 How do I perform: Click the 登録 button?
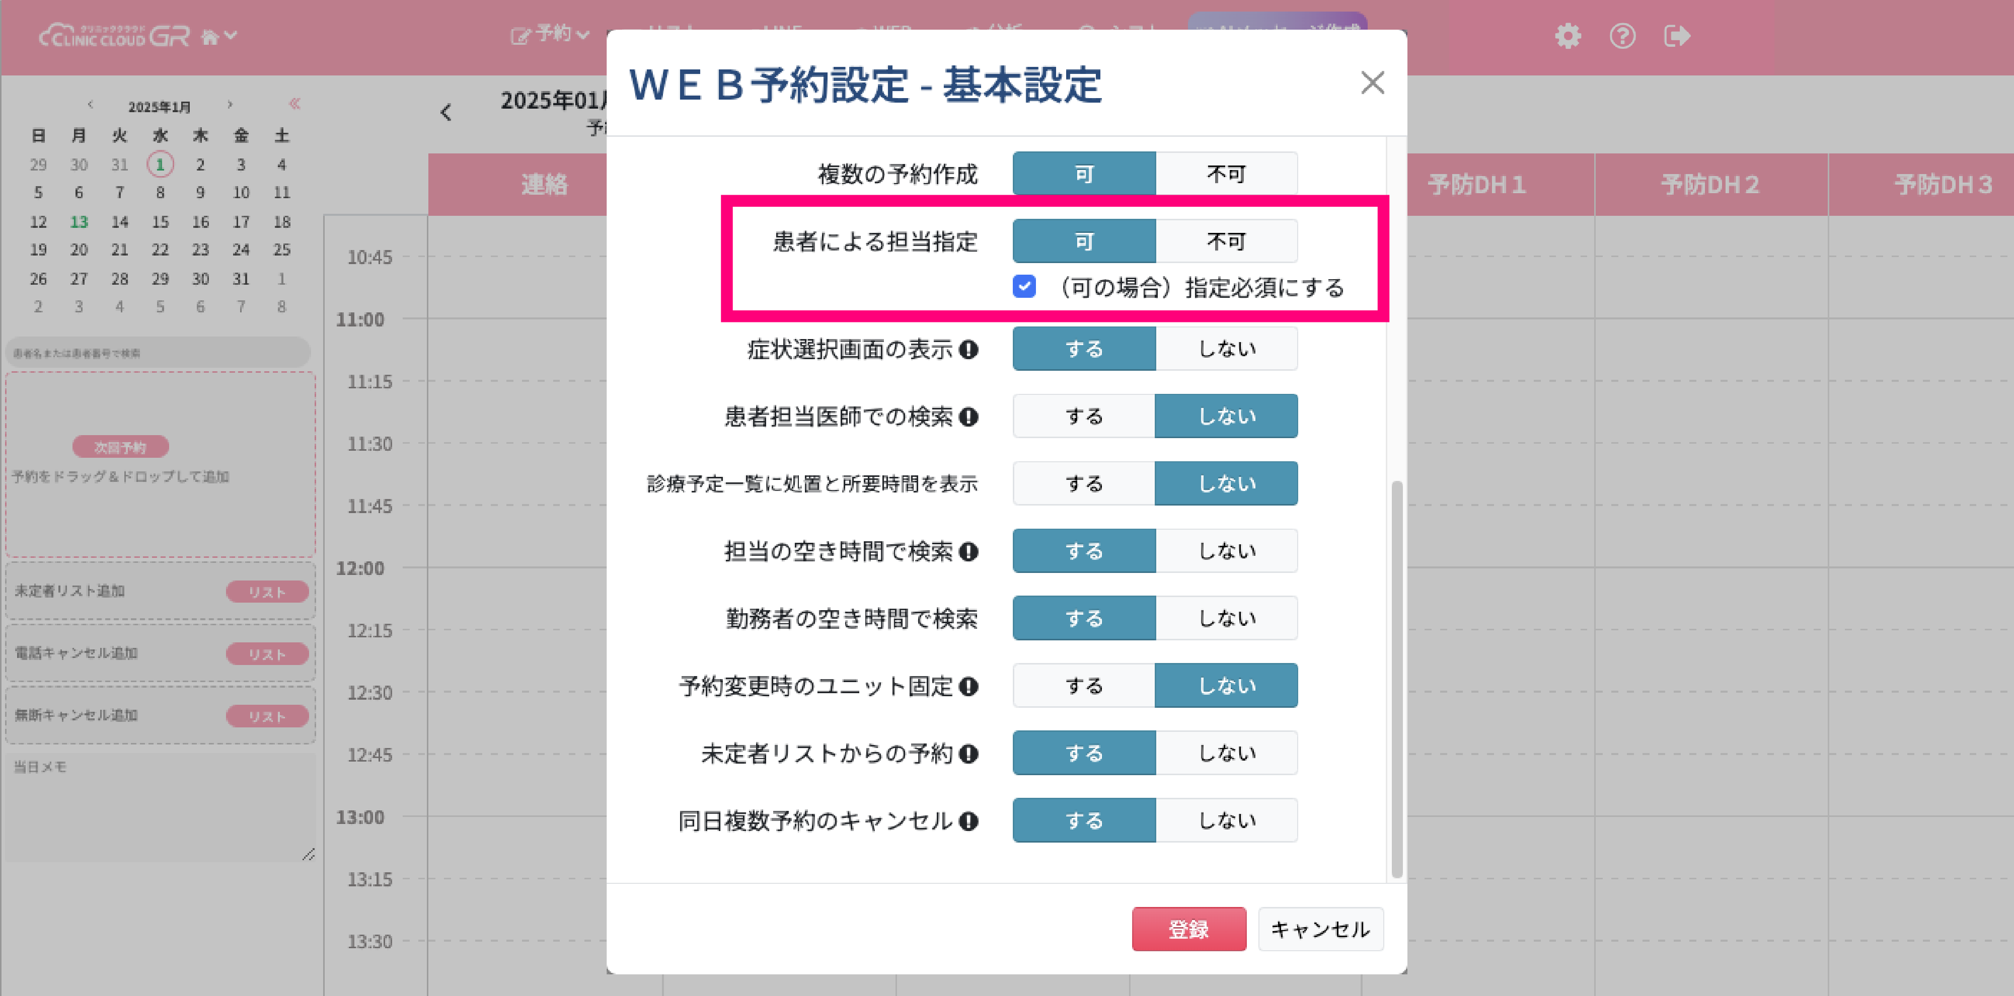1188,929
